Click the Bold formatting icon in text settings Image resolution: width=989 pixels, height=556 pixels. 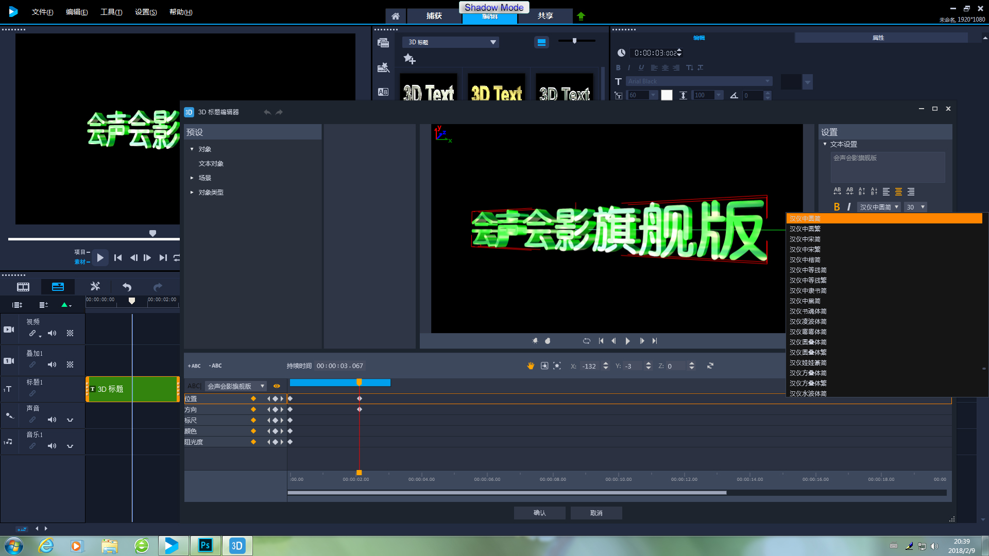836,207
